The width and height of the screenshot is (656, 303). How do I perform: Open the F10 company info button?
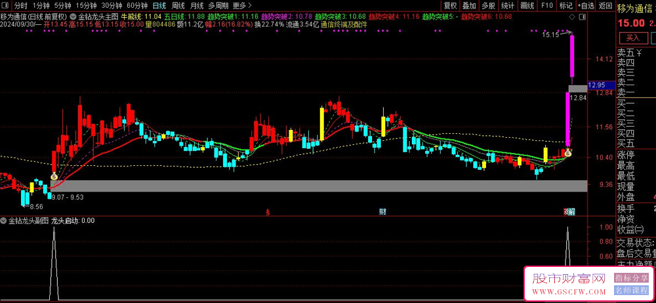[x=546, y=5]
